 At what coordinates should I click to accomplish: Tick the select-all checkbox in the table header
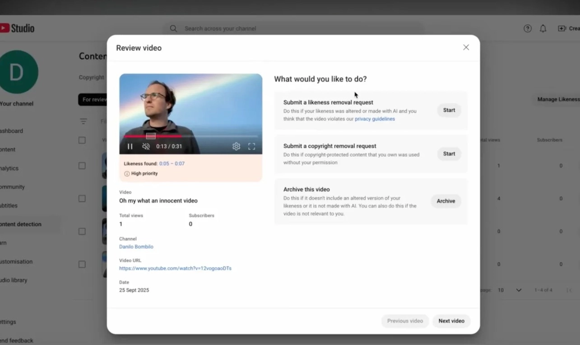tap(82, 140)
